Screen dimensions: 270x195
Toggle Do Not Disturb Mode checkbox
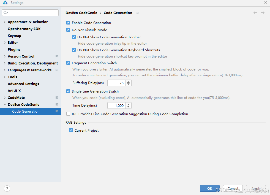pyautogui.click(x=68, y=30)
